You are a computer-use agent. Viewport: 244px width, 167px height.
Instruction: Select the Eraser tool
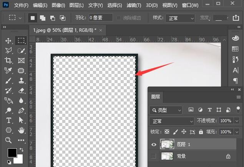pyautogui.click(x=21, y=91)
